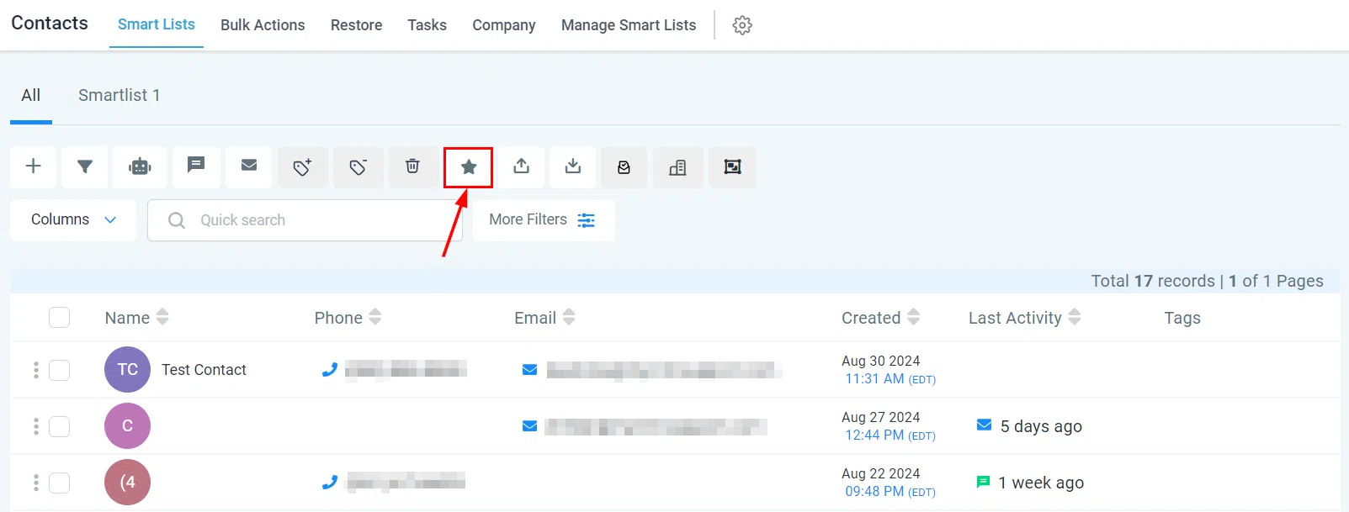This screenshot has height=512, width=1349.
Task: Click into the Quick search field
Action: 305,220
